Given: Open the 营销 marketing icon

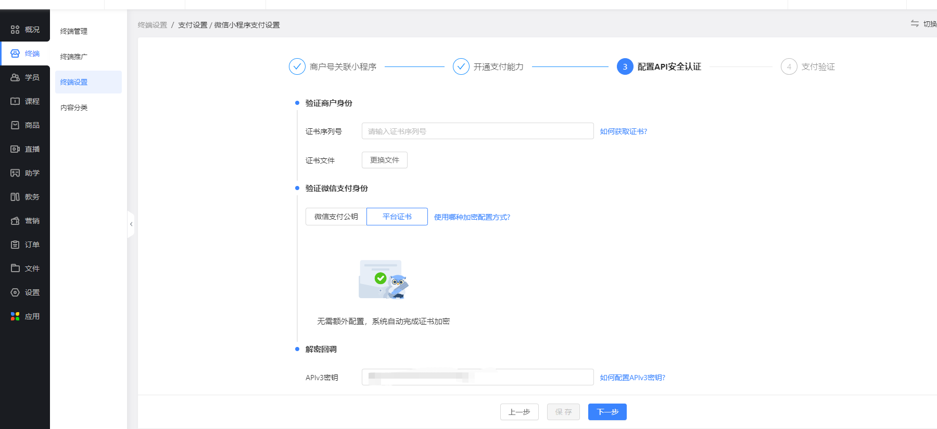Looking at the screenshot, I should pyautogui.click(x=15, y=221).
